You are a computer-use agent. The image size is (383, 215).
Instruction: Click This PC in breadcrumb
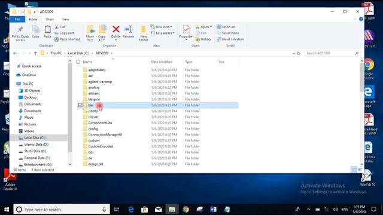pyautogui.click(x=56, y=53)
